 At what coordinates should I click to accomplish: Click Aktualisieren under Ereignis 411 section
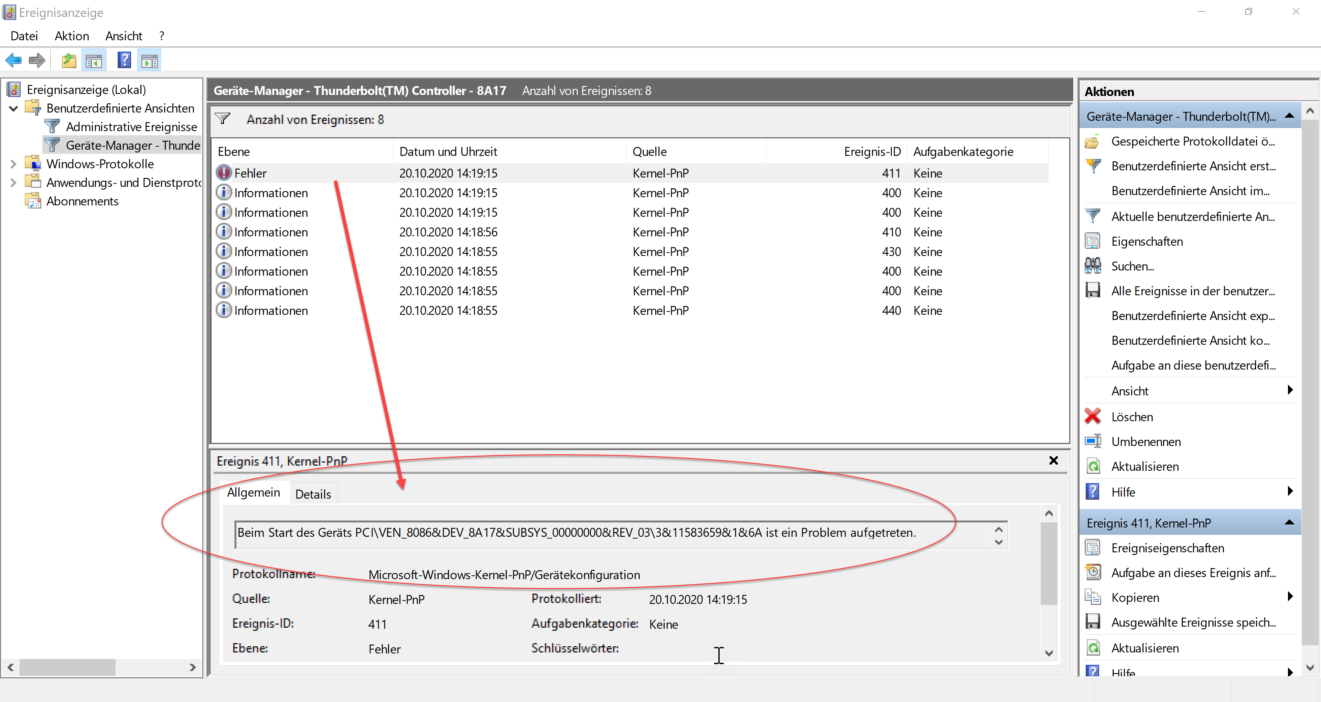pos(1145,648)
